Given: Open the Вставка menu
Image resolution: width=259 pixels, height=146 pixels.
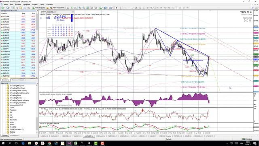Looking at the screenshot, I should point(18,4).
